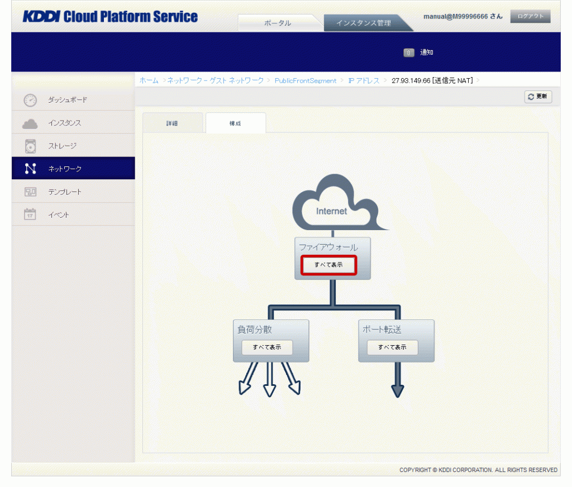Click the 負荷分散 box title

click(255, 330)
